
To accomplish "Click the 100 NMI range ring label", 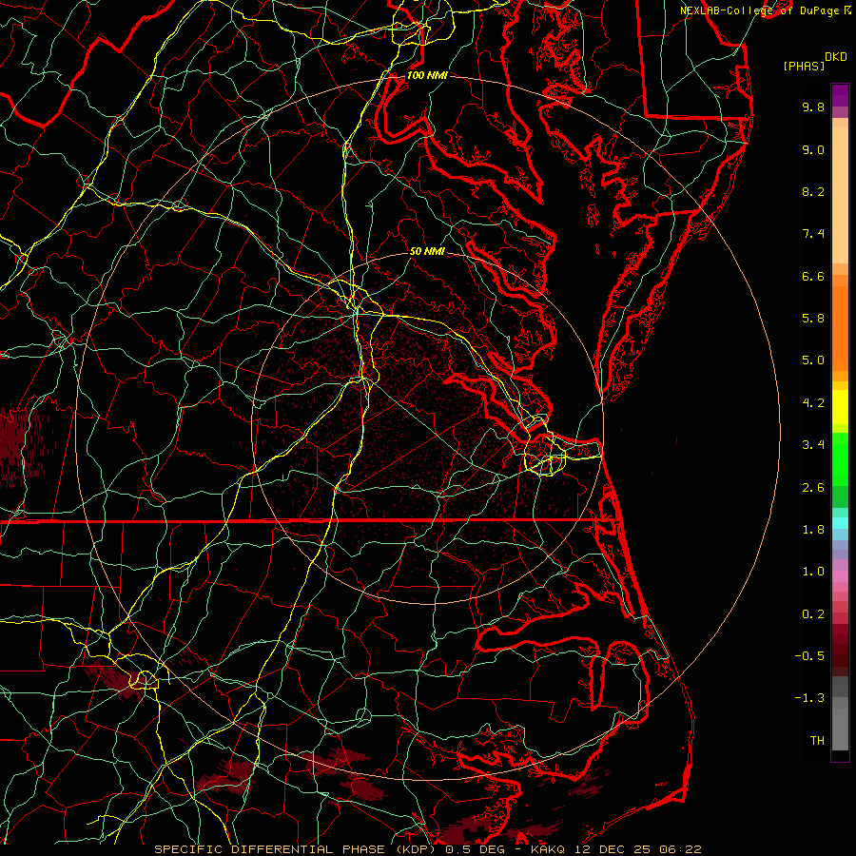I will (x=427, y=75).
